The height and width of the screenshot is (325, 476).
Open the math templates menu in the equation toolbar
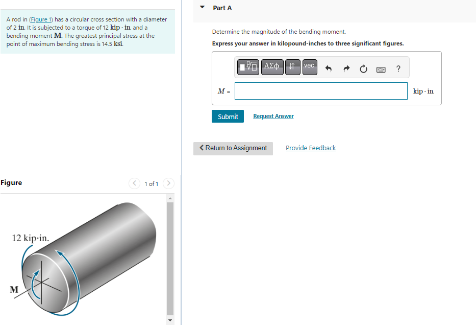click(248, 67)
